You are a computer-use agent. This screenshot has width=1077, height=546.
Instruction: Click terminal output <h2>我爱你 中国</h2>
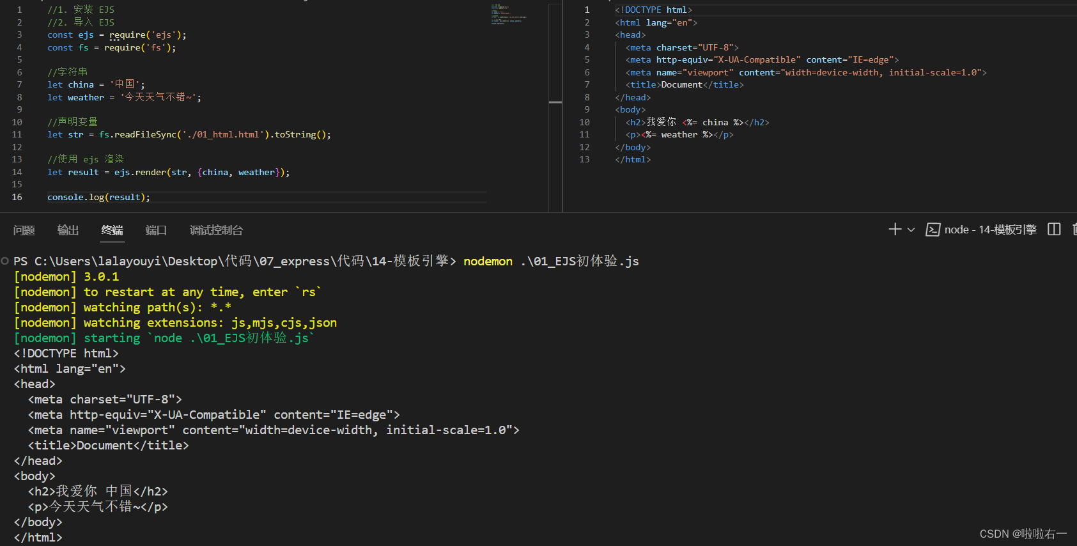[x=98, y=491]
